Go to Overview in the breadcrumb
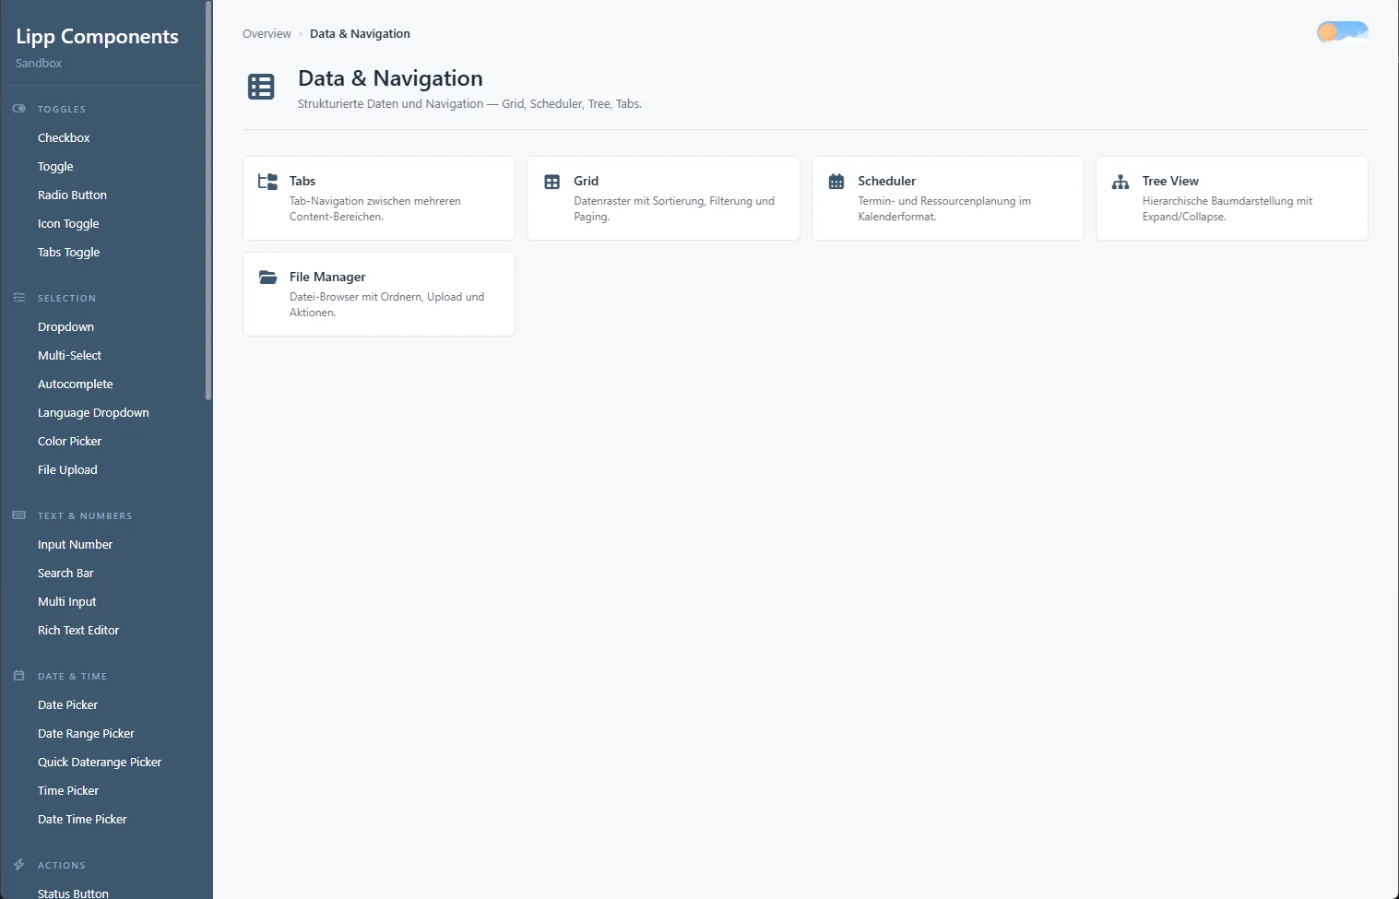This screenshot has height=899, width=1399. tap(267, 34)
